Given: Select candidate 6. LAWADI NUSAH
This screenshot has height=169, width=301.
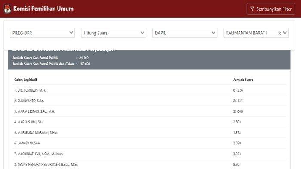Looking at the screenshot, I should pyautogui.click(x=27, y=143).
